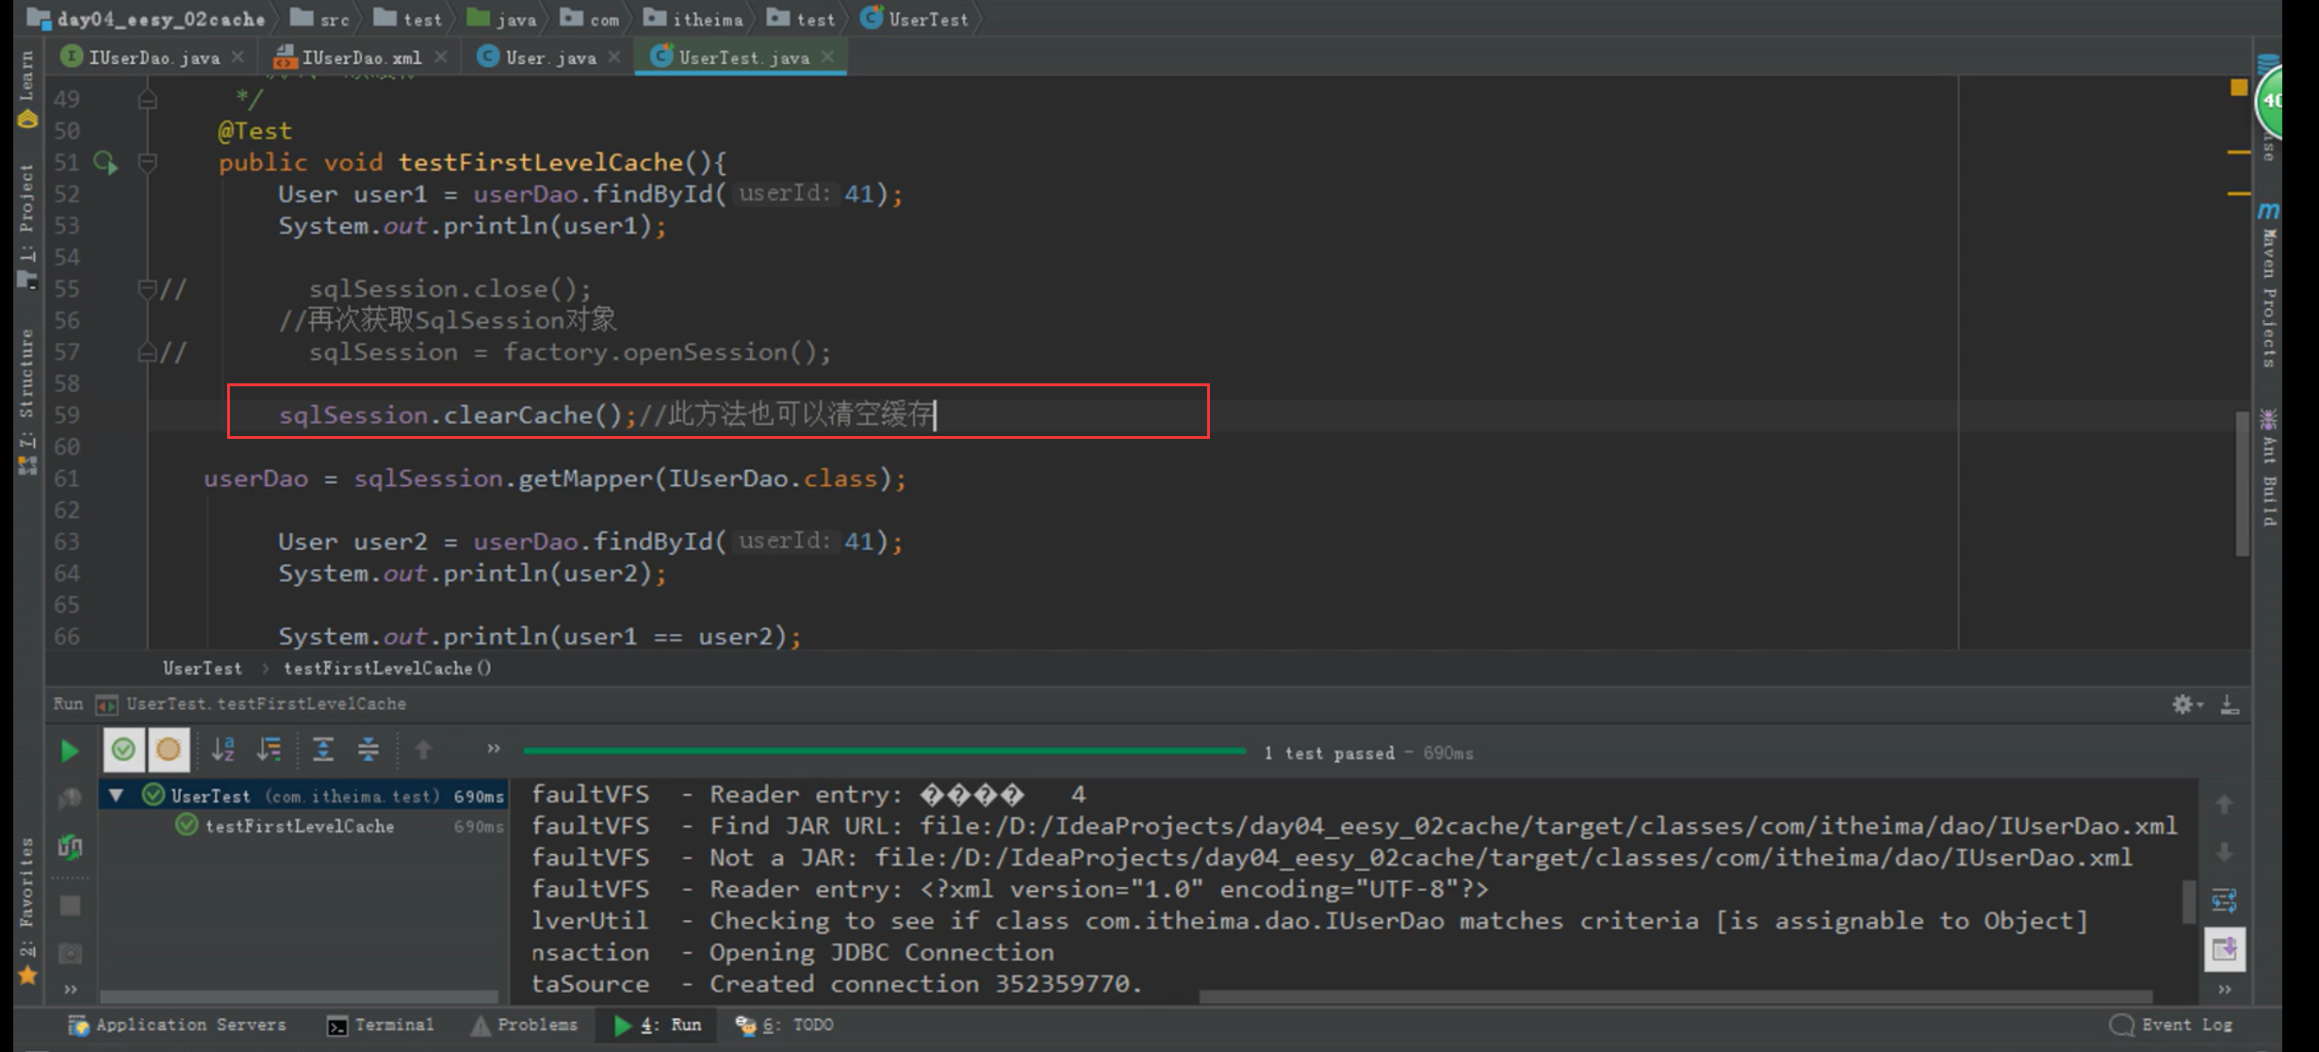Collapse the UserTest tree node

point(116,796)
